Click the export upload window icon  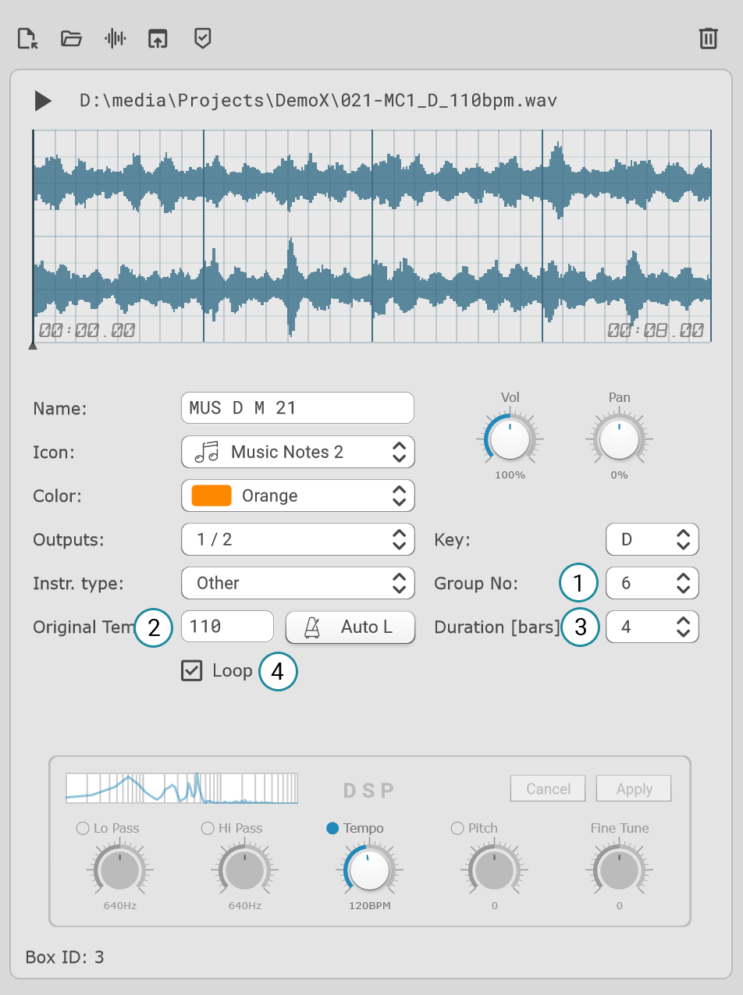point(158,38)
